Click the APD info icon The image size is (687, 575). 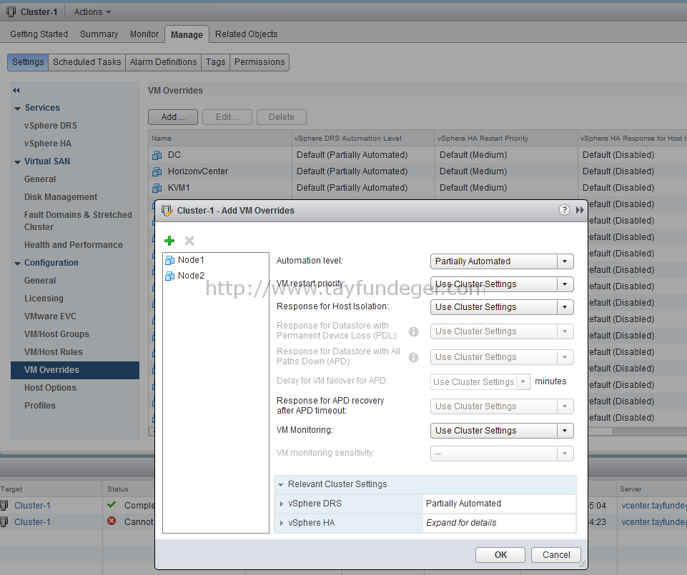click(413, 357)
